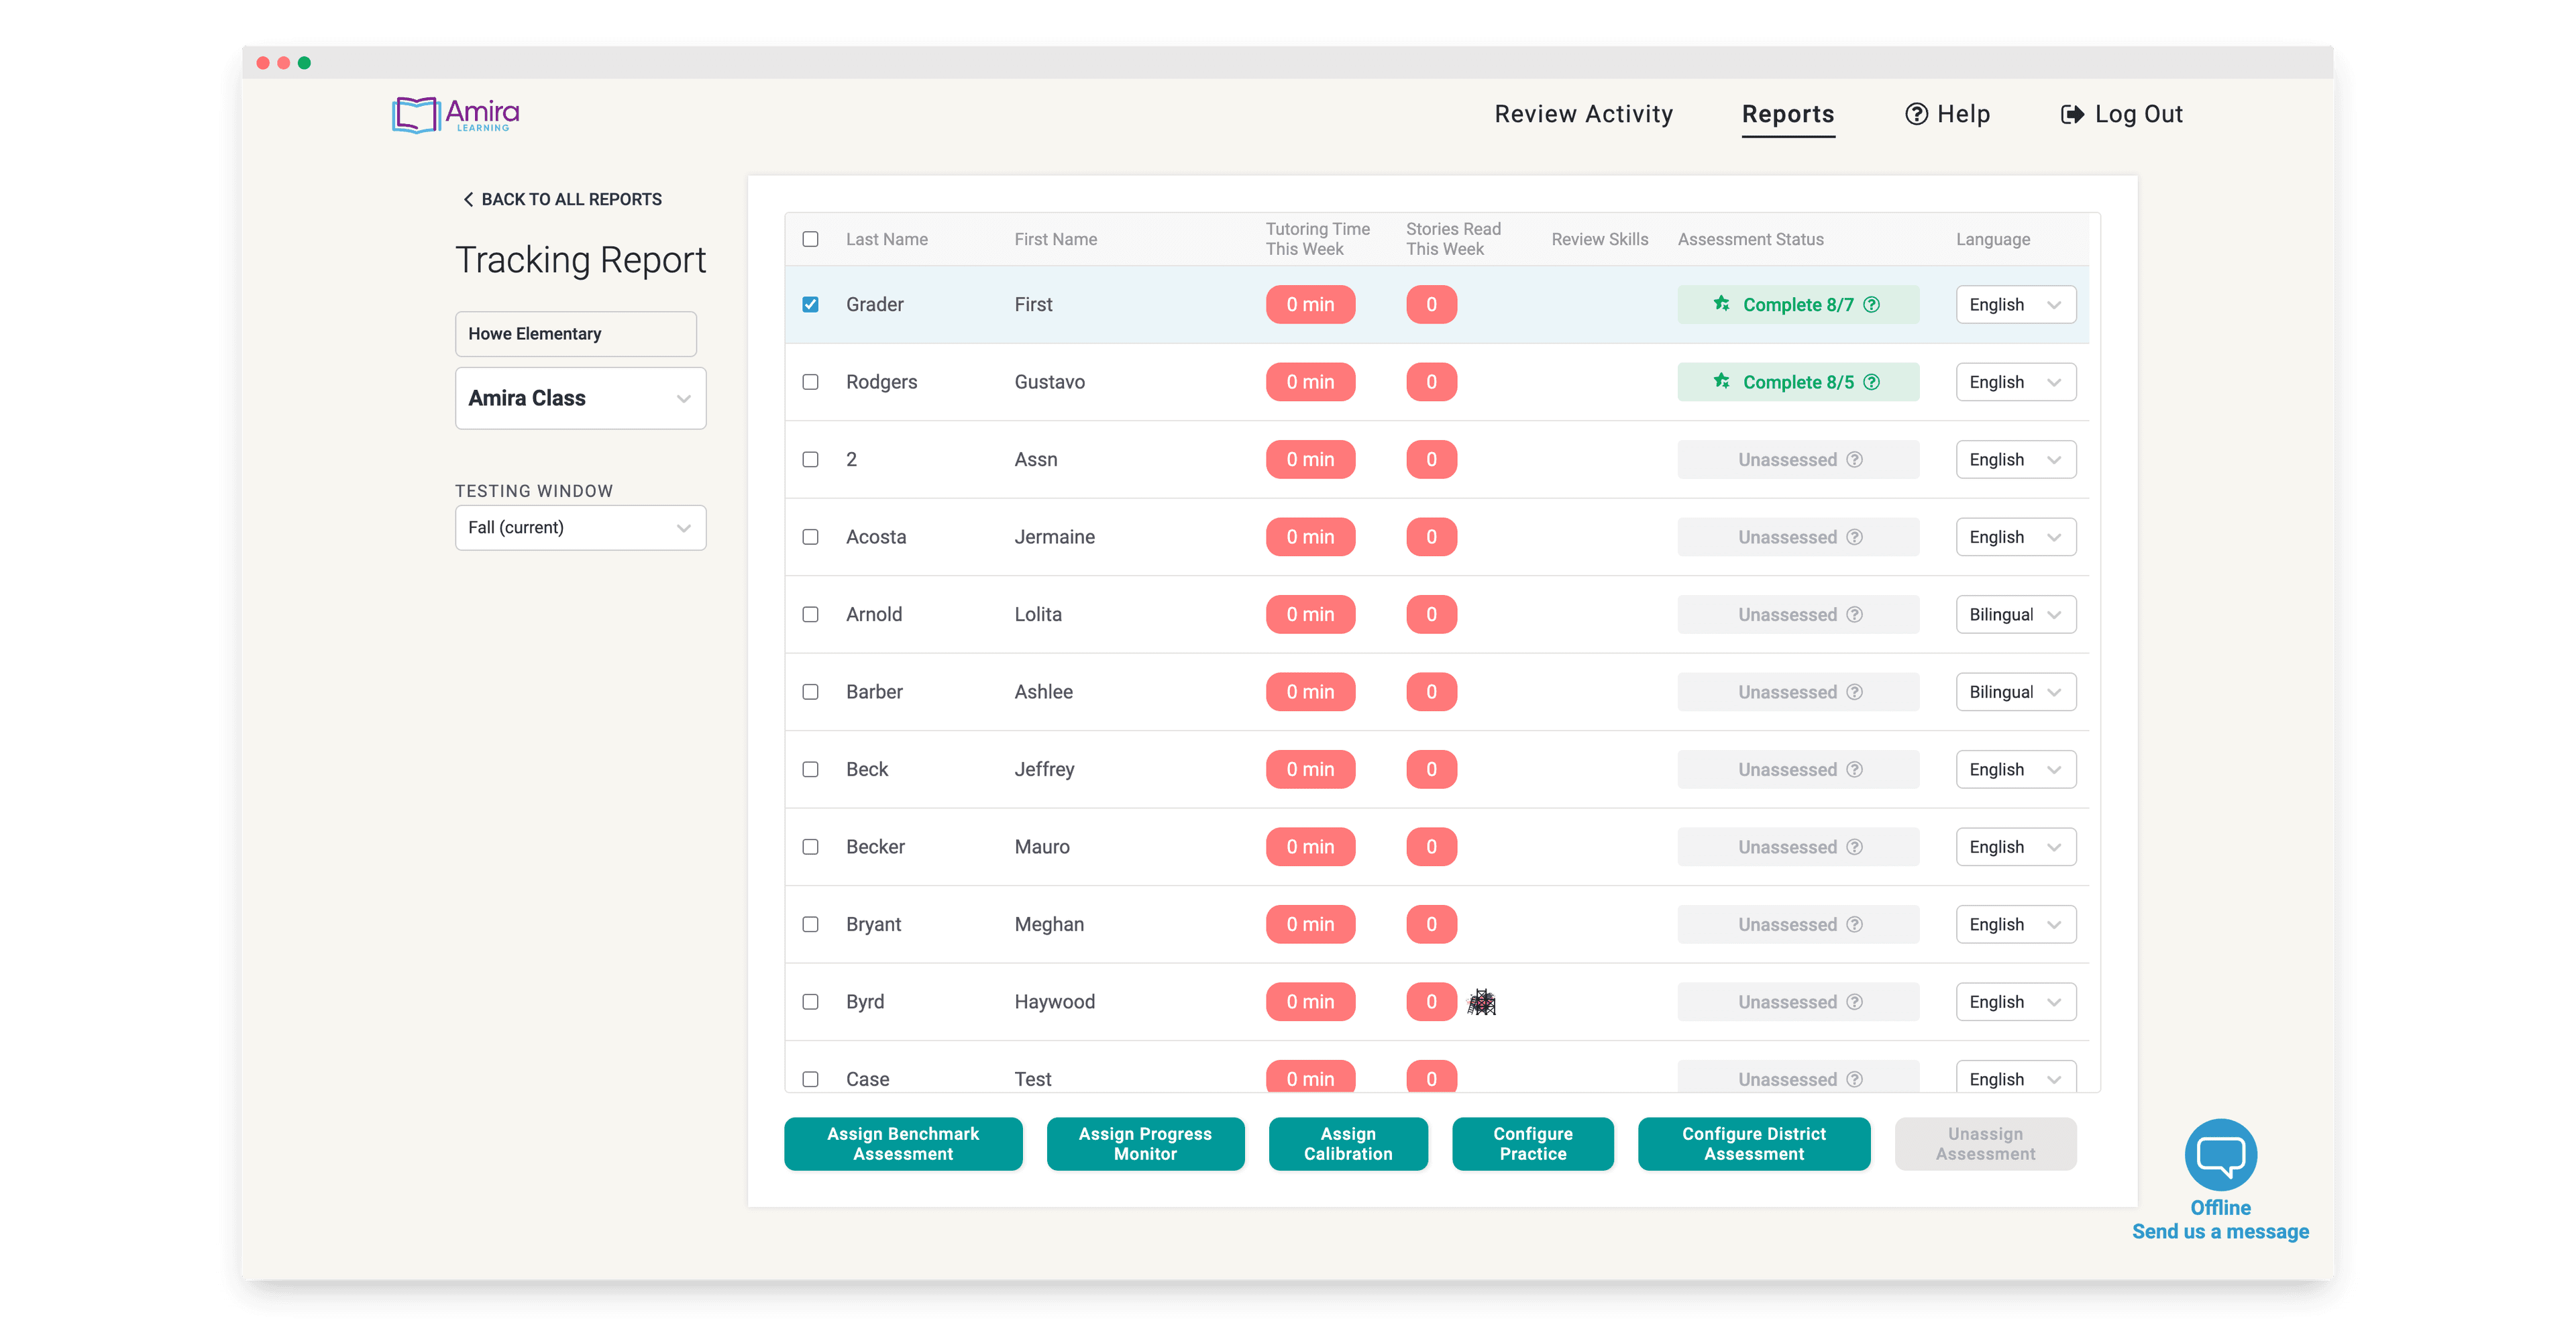Open language dropdown for Bryant Meghan
Viewport: 2576px width, 1325px height.
[x=2015, y=924]
